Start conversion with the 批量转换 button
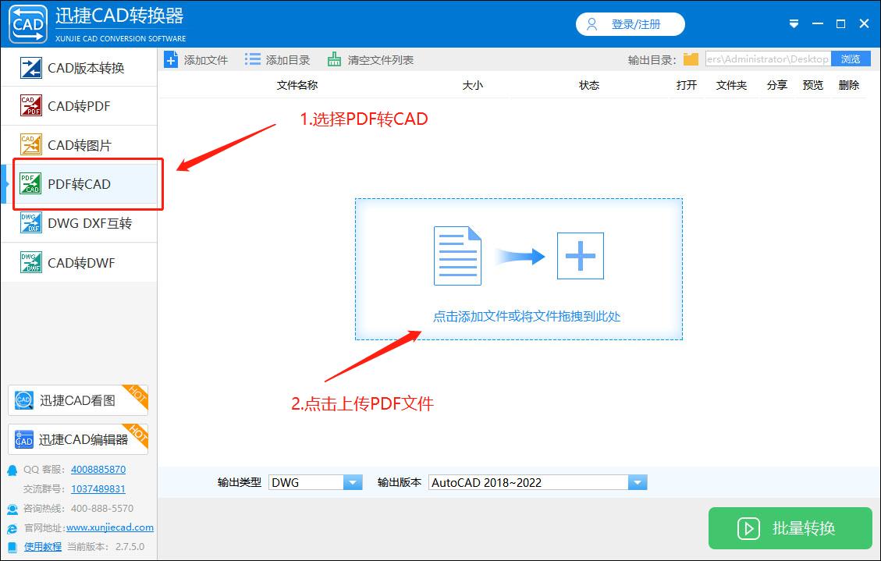 pos(790,528)
